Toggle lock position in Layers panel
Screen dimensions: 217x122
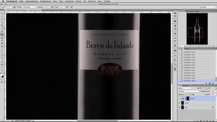[191, 95]
